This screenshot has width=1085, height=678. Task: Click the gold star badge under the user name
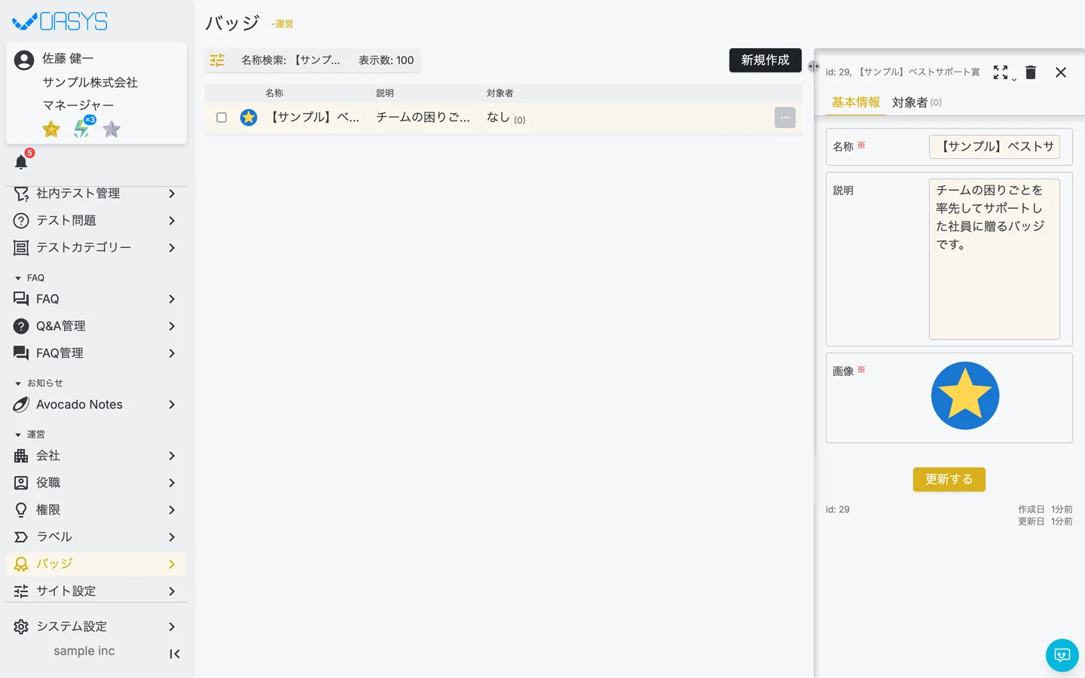[51, 130]
